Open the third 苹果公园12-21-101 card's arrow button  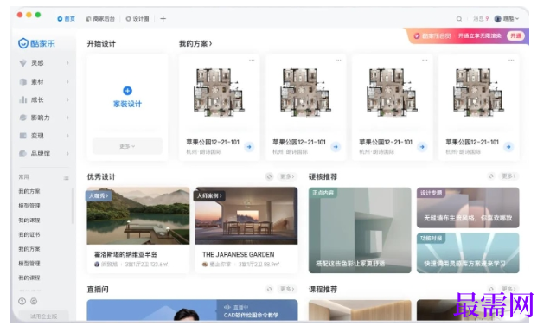[x=422, y=147]
